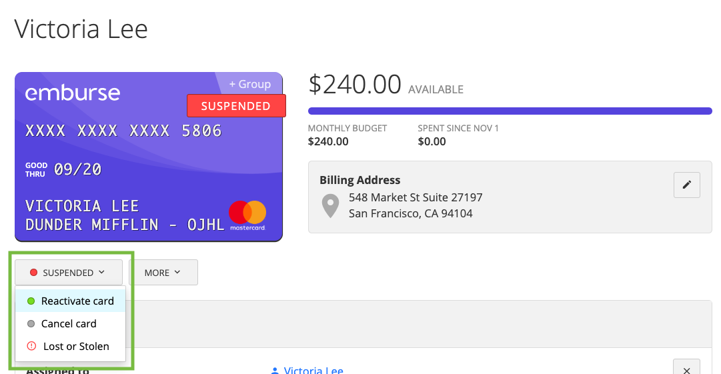Click the + Group button on the card
The height and width of the screenshot is (374, 721).
click(x=249, y=84)
